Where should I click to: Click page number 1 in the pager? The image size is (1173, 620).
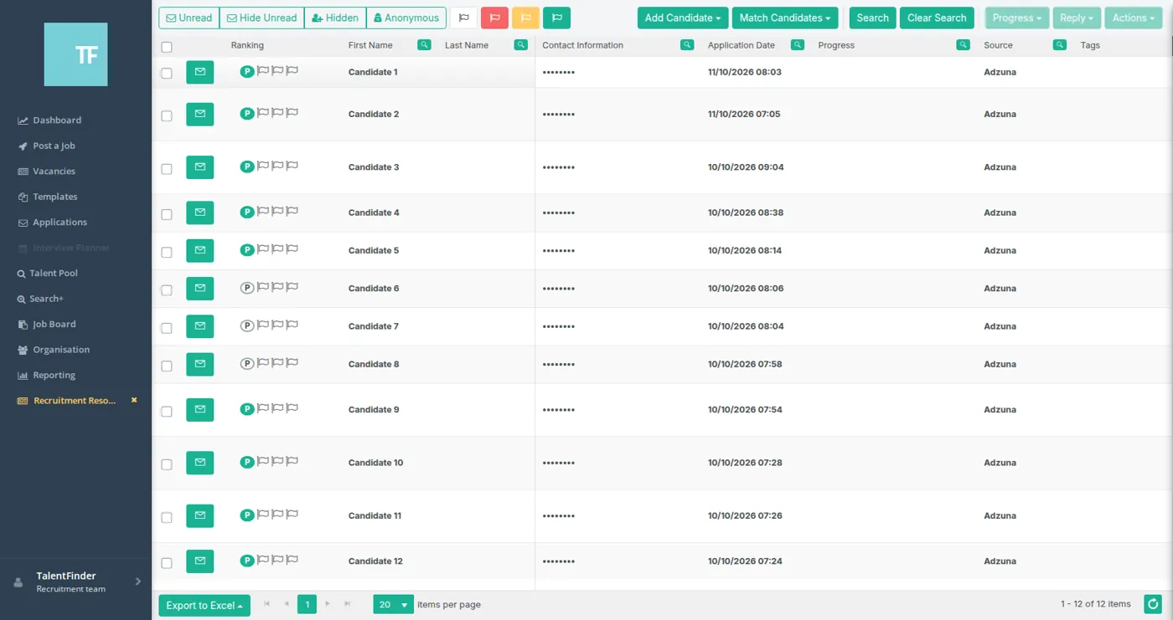pyautogui.click(x=307, y=604)
